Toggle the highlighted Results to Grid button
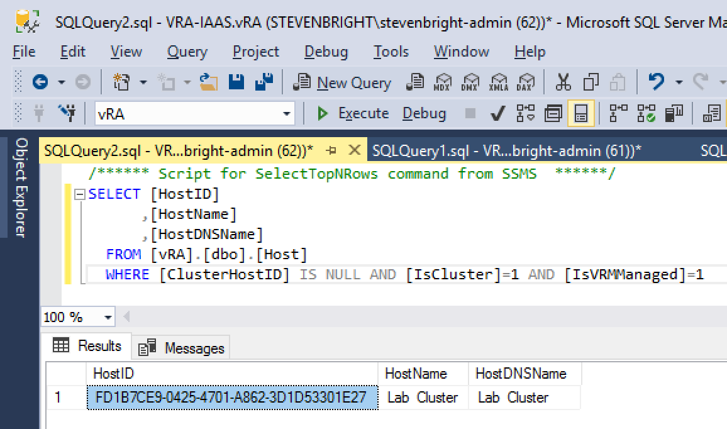Viewport: 727px width, 429px height. tap(581, 114)
